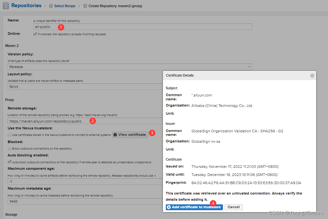Select the GlobalSign Organization Validation CA text
Image resolution: width=328 pixels, height=219 pixels.
[237, 131]
